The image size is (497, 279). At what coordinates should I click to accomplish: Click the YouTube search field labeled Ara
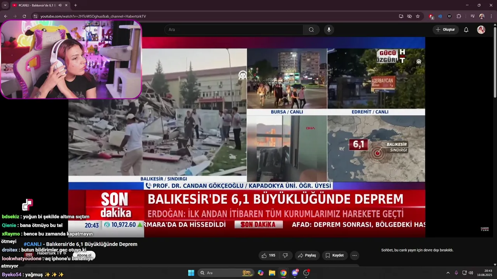[x=234, y=29]
